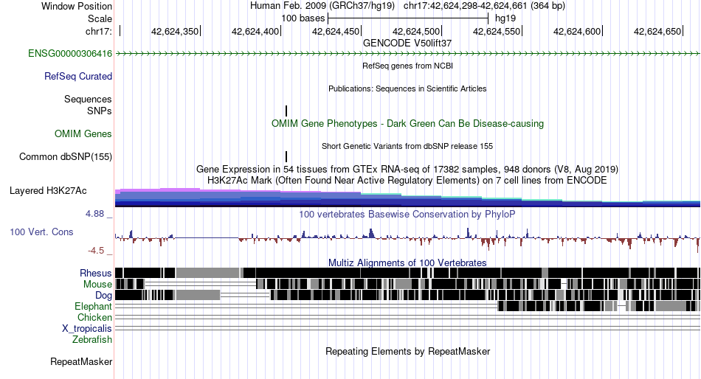
Task: Select the Chicken alignment row label
Action: [94, 317]
